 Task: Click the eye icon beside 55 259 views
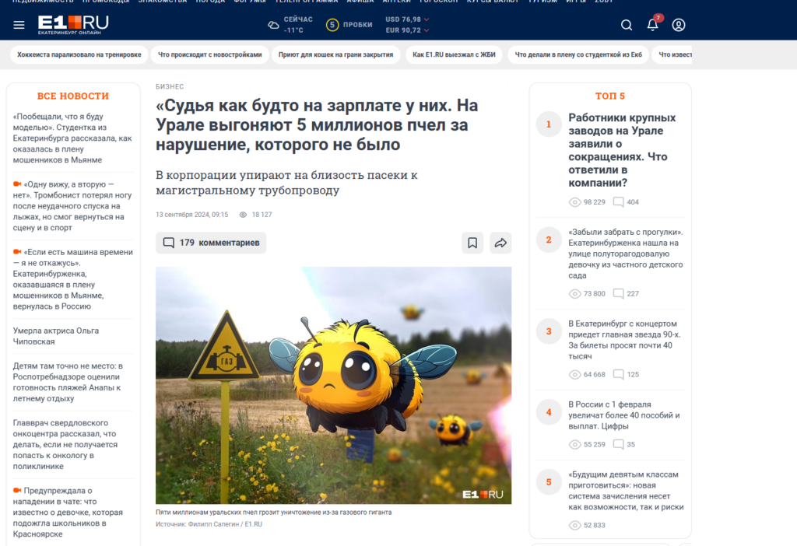click(574, 444)
